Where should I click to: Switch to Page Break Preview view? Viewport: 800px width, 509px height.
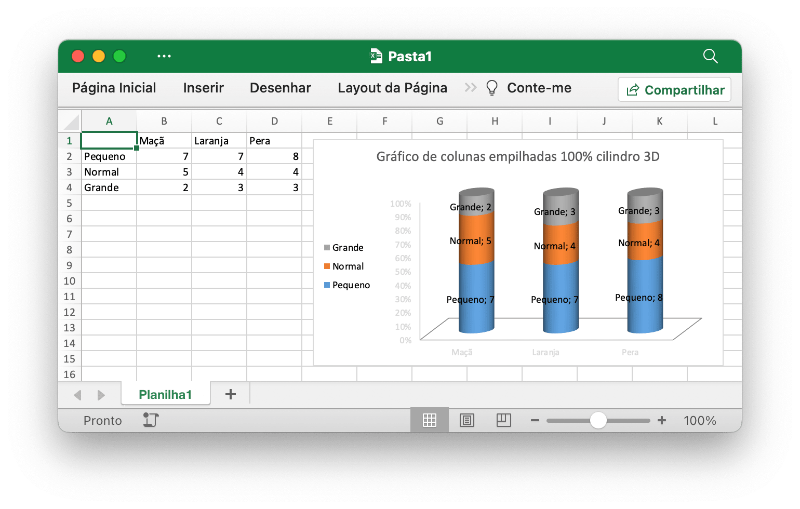pos(504,420)
